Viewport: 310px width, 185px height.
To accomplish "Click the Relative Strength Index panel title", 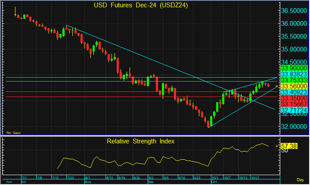I will [x=140, y=141].
